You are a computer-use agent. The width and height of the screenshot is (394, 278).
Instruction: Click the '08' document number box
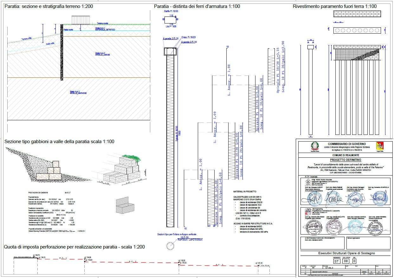(x=346, y=261)
